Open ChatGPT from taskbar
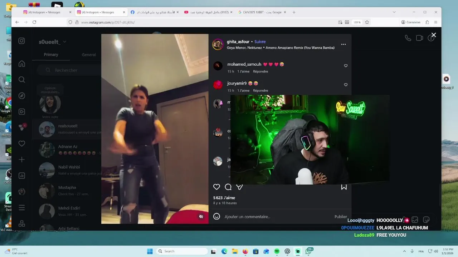Screen dimensions: 458x257 point(287,251)
